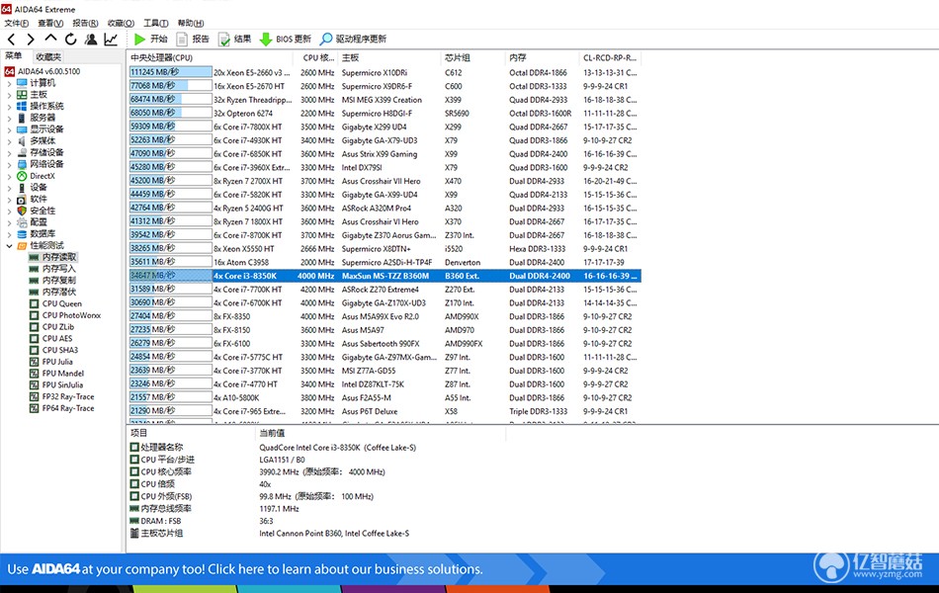The width and height of the screenshot is (939, 593).
Task: Select the FP64 Ray-Trace benchmark icon
Action: [35, 408]
